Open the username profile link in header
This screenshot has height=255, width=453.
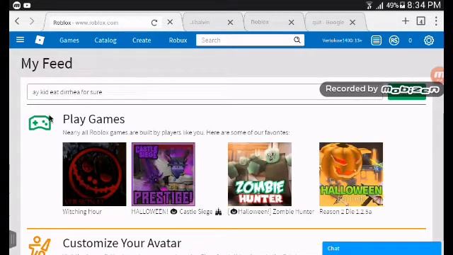pos(342,40)
